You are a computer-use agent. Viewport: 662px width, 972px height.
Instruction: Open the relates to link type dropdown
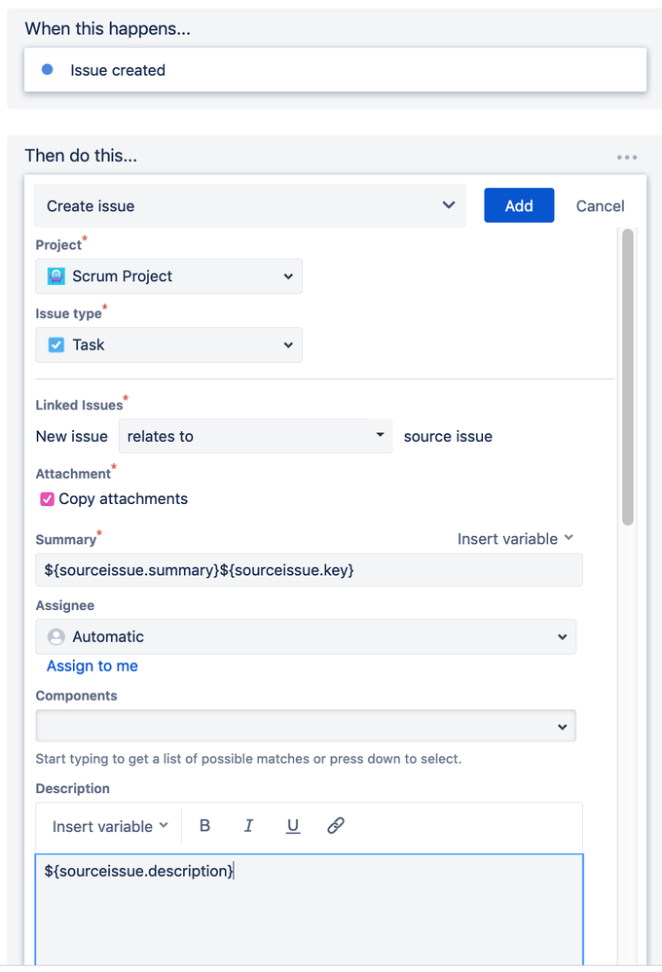(378, 436)
